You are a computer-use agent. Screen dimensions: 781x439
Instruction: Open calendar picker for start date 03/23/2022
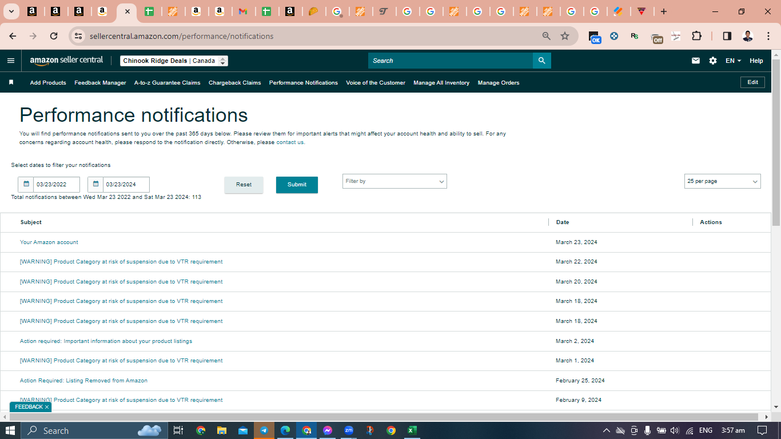[26, 185]
